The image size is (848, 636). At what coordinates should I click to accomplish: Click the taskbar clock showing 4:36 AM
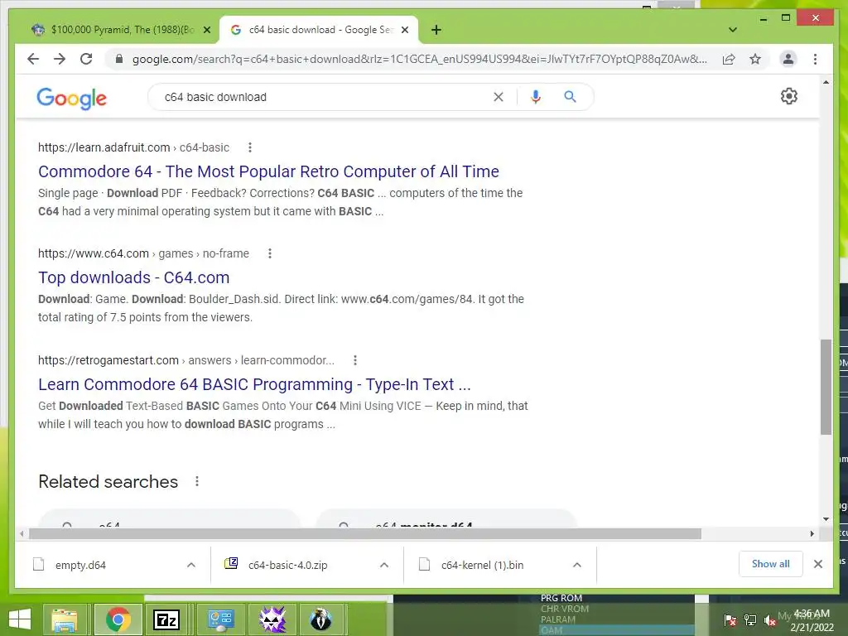tap(812, 620)
